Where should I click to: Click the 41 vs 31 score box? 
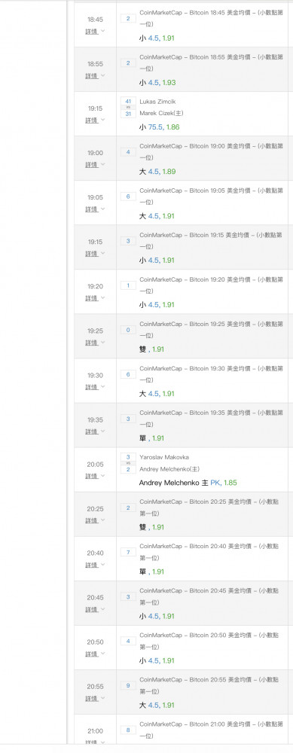pyautogui.click(x=128, y=108)
